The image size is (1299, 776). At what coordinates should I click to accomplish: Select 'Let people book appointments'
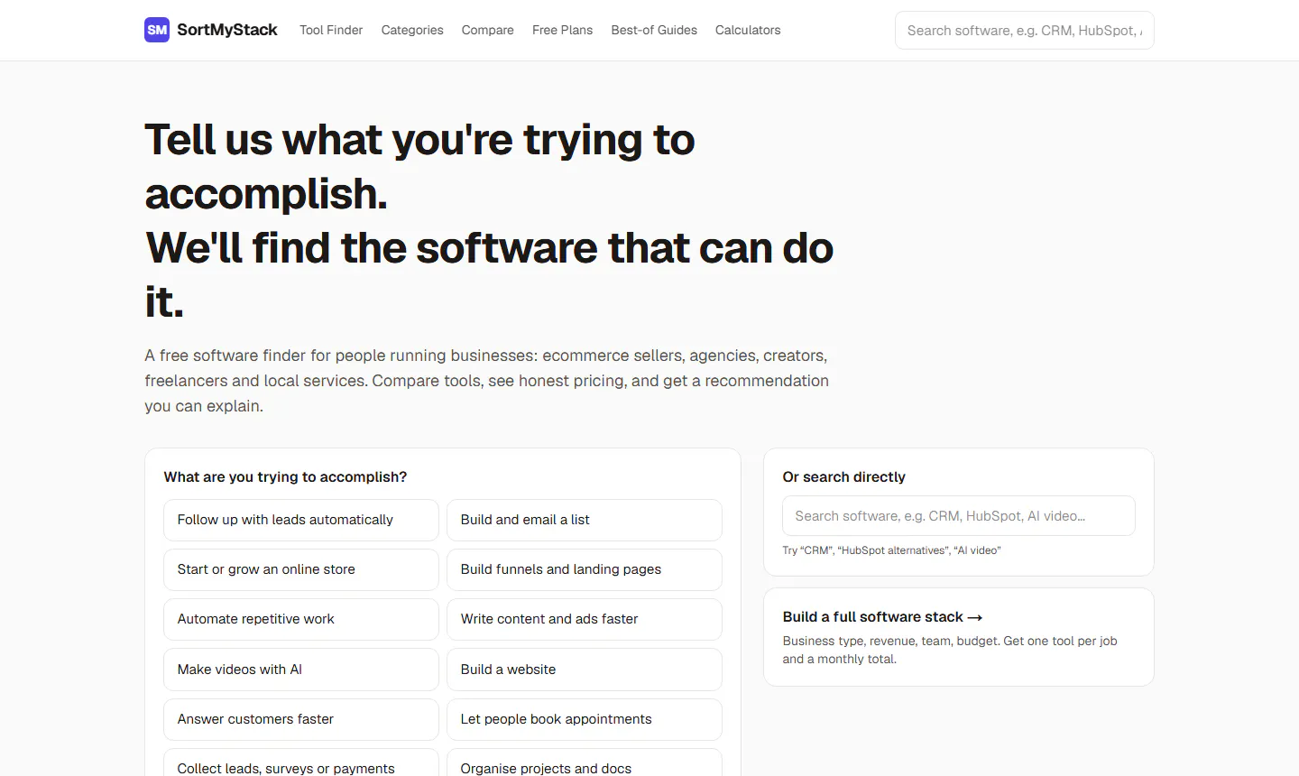(585, 719)
